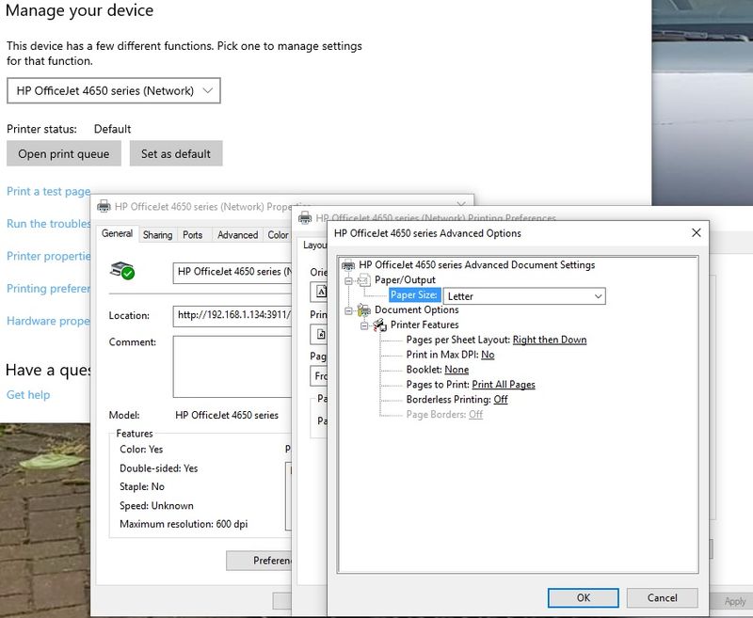This screenshot has width=753, height=618.
Task: Open the Paper Size dropdown showing Letter
Action: pos(523,296)
